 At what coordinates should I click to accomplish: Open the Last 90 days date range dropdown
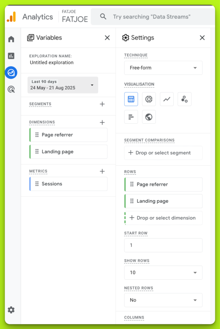(63, 85)
